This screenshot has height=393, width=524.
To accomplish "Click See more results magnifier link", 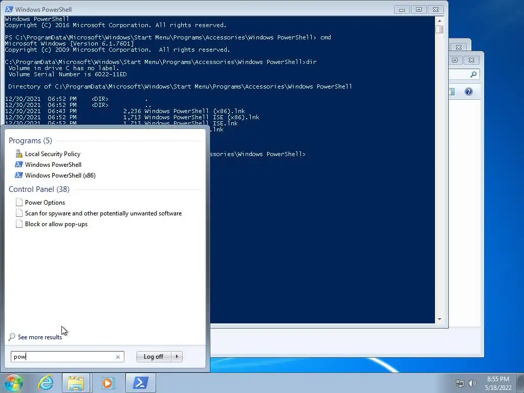I will pyautogui.click(x=35, y=337).
